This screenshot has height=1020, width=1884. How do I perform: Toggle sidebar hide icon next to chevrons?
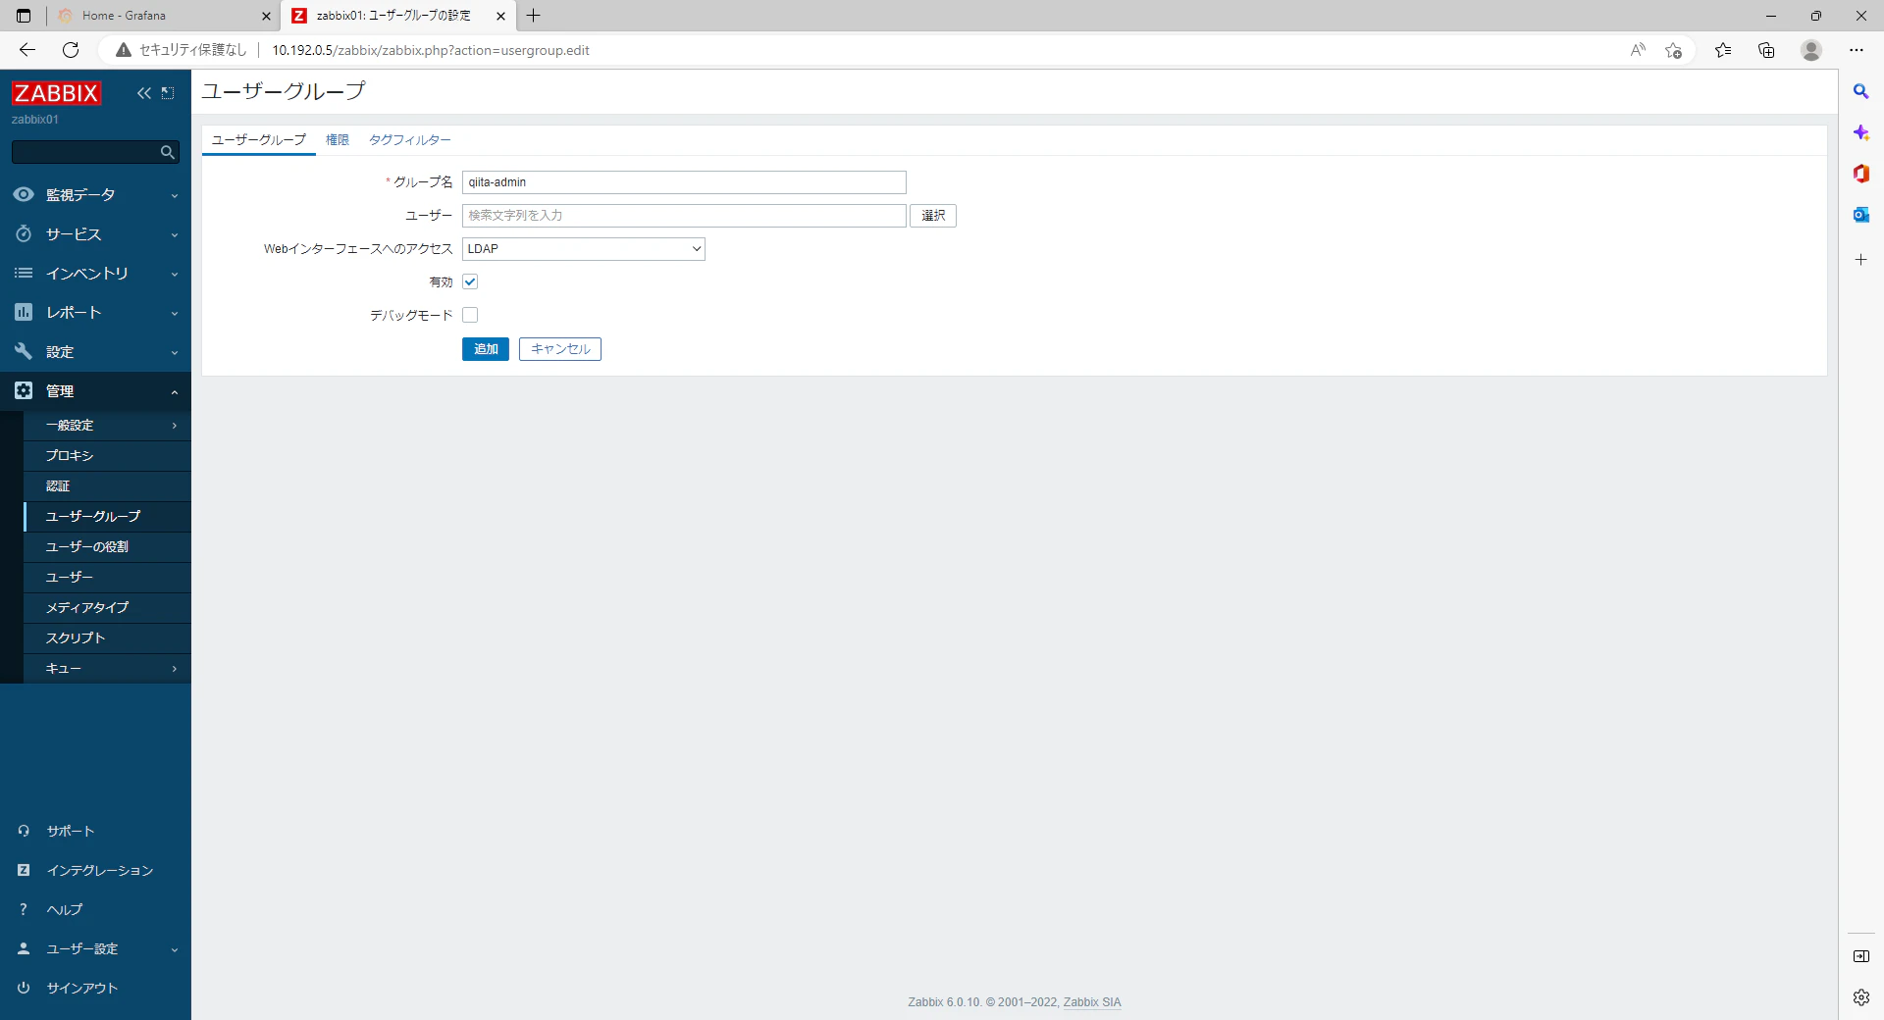click(168, 93)
